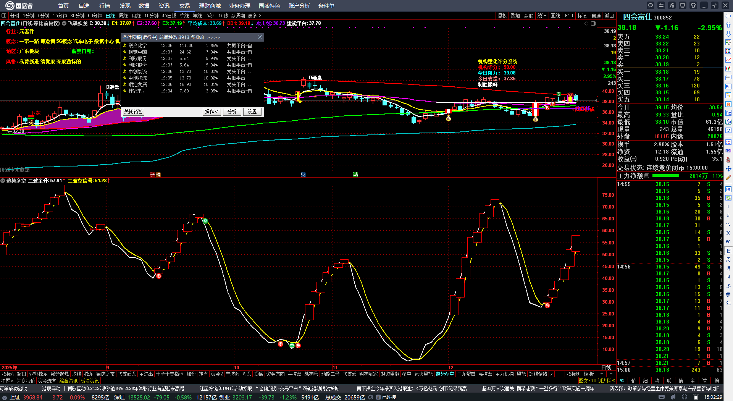This screenshot has height=401, width=733.
Task: Switch to the 周线 weekly chart tab
Action: click(123, 16)
